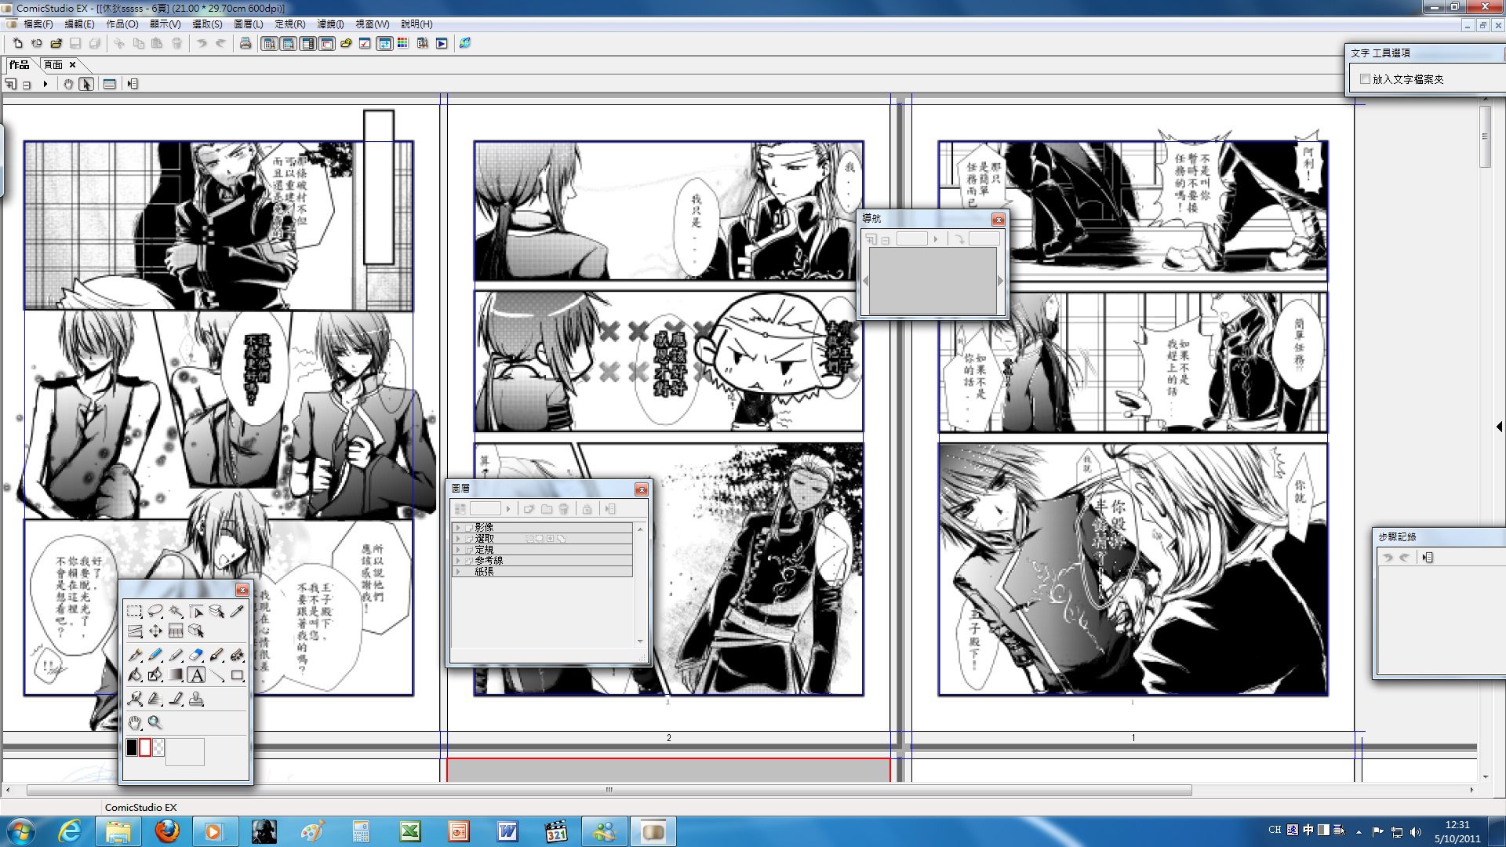This screenshot has width=1506, height=847.
Task: Open the 圖層(L) menu
Action: pyautogui.click(x=249, y=24)
